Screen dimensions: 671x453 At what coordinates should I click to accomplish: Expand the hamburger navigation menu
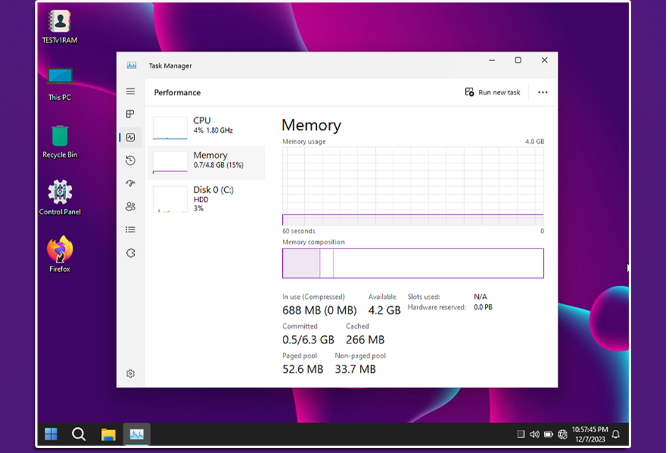point(130,91)
